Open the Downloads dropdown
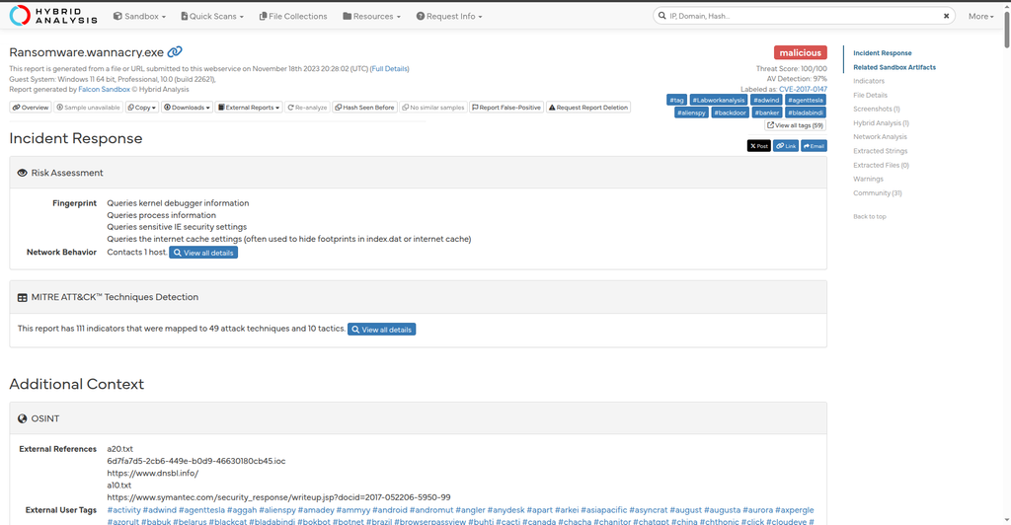This screenshot has width=1011, height=525. tap(187, 108)
